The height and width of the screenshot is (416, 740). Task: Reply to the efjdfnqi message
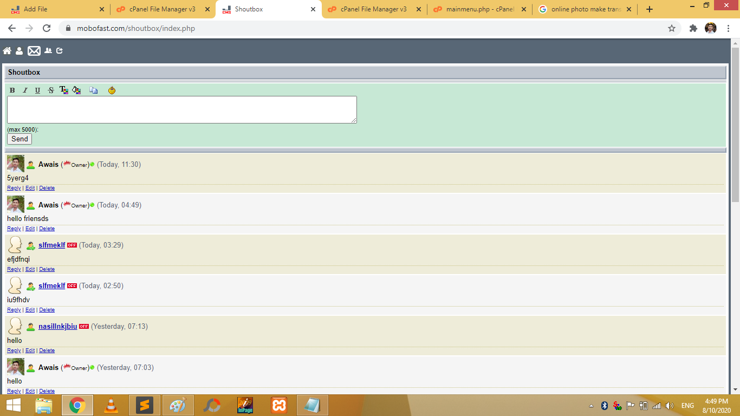point(14,269)
